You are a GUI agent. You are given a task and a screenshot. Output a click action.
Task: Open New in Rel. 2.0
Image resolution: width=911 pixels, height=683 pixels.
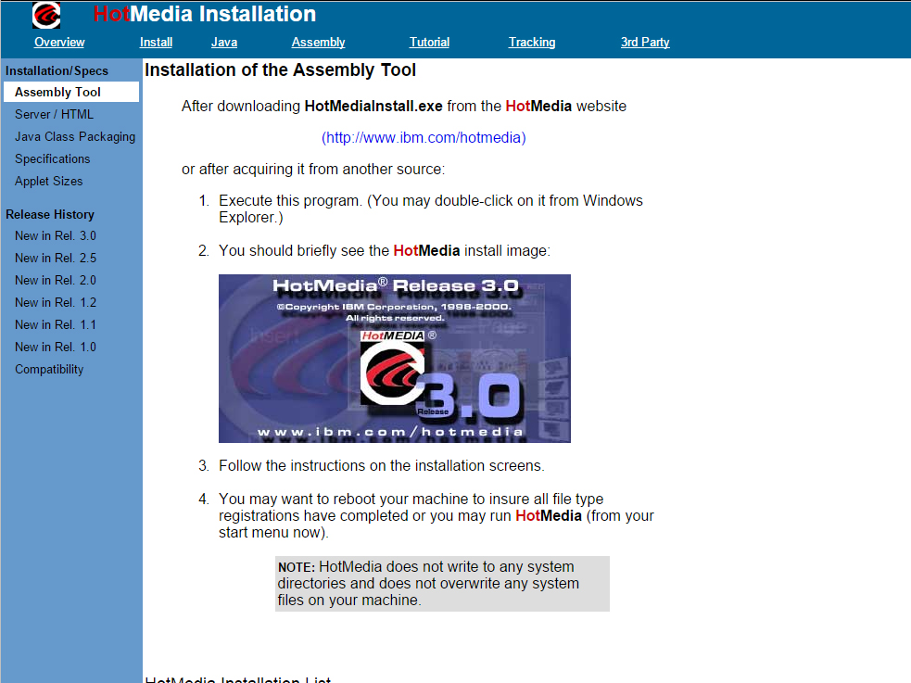(x=56, y=280)
